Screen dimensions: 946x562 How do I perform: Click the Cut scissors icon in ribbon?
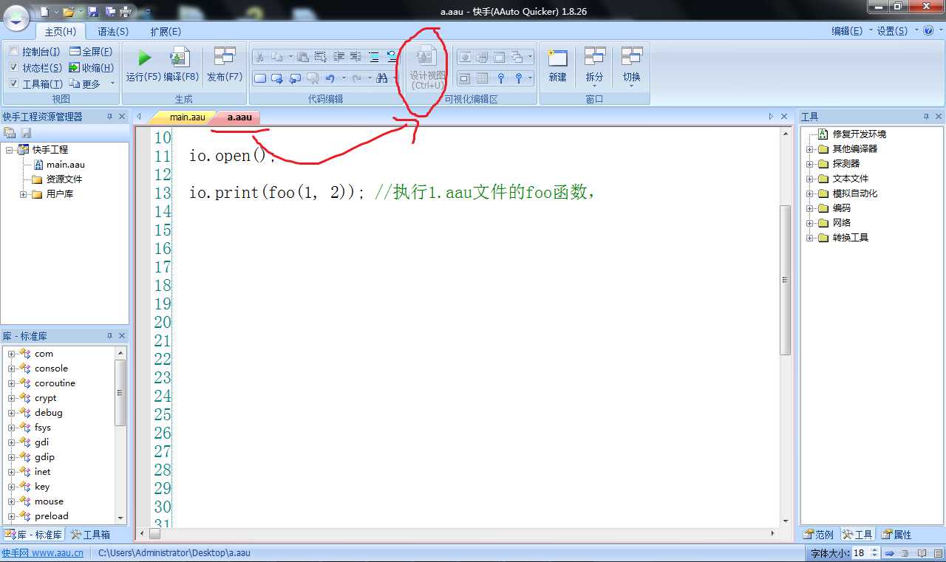pyautogui.click(x=259, y=57)
